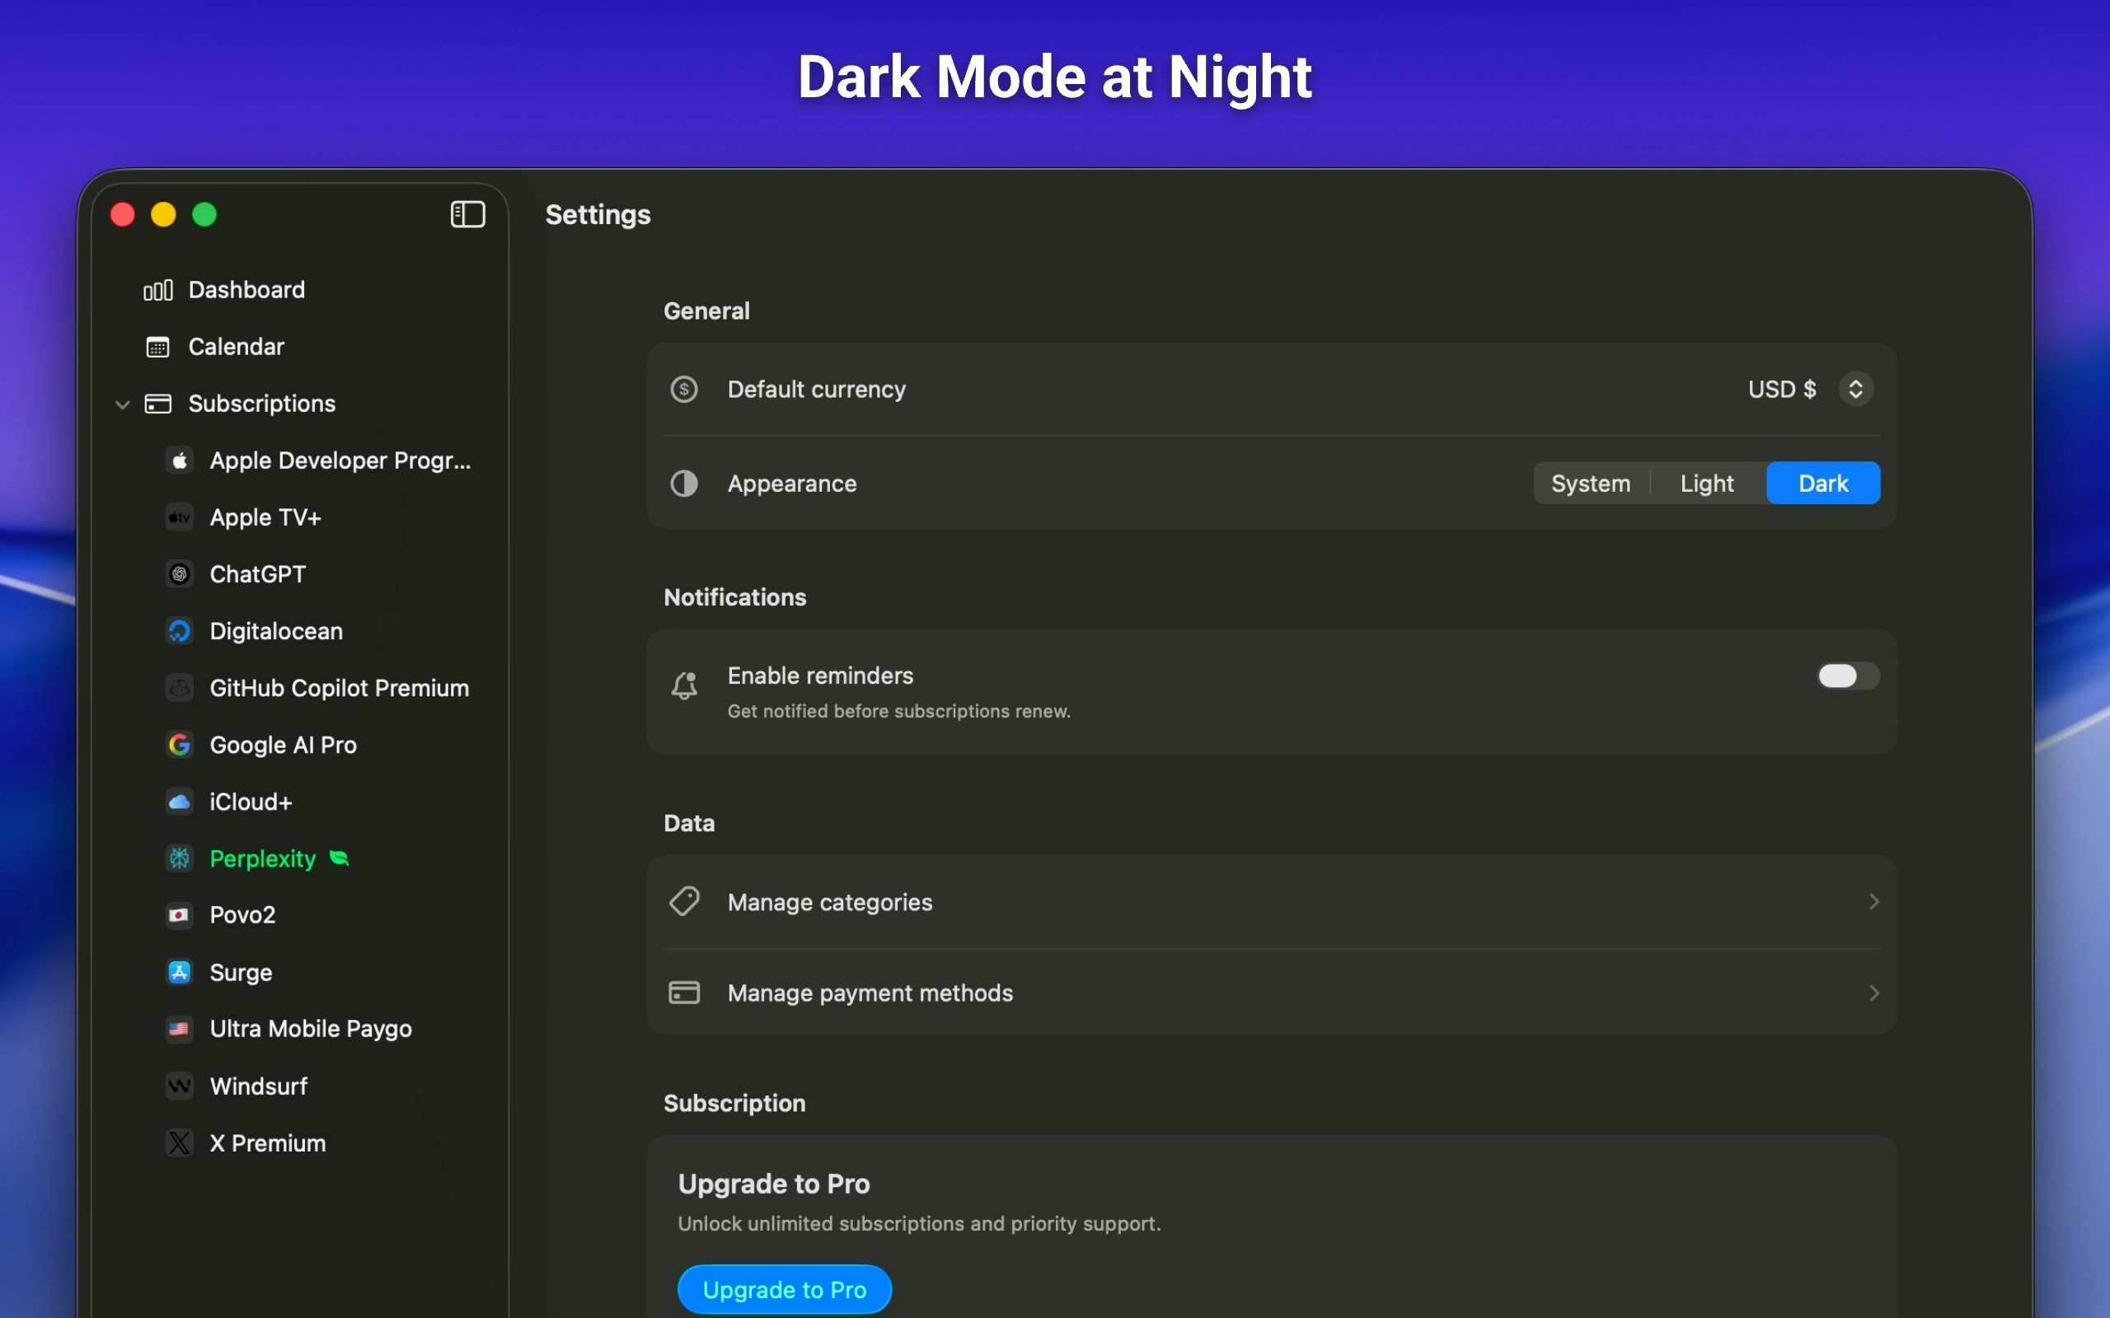Click the Upgrade to Pro button

[784, 1289]
